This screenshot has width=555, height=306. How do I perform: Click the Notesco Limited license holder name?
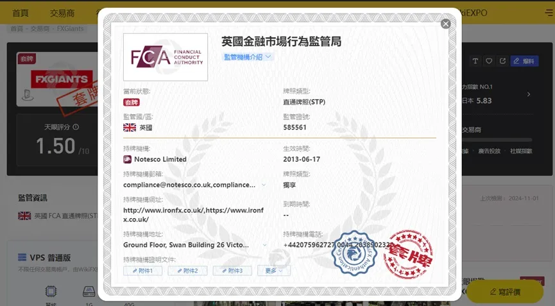pyautogui.click(x=160, y=160)
